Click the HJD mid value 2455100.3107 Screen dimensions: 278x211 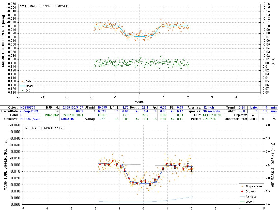(73, 108)
